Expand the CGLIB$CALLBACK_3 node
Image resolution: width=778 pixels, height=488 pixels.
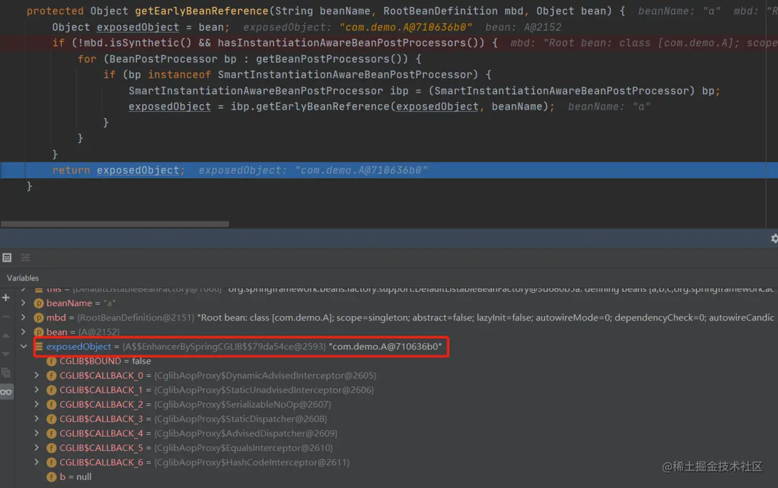pos(36,419)
